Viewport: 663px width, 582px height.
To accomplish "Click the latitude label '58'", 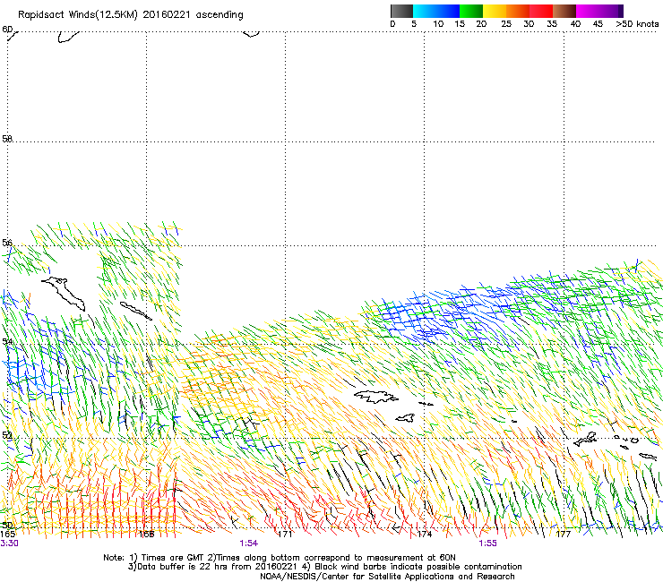I will click(x=7, y=139).
